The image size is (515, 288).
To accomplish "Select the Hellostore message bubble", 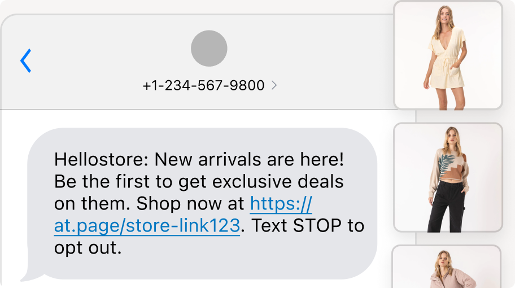I will [x=203, y=203].
